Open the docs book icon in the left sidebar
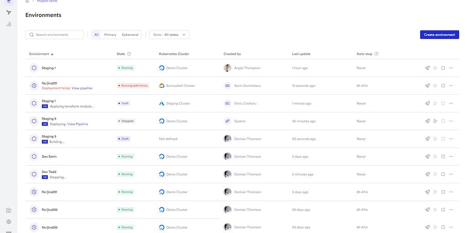Viewport: 467px width, 233px height. [x=9, y=210]
